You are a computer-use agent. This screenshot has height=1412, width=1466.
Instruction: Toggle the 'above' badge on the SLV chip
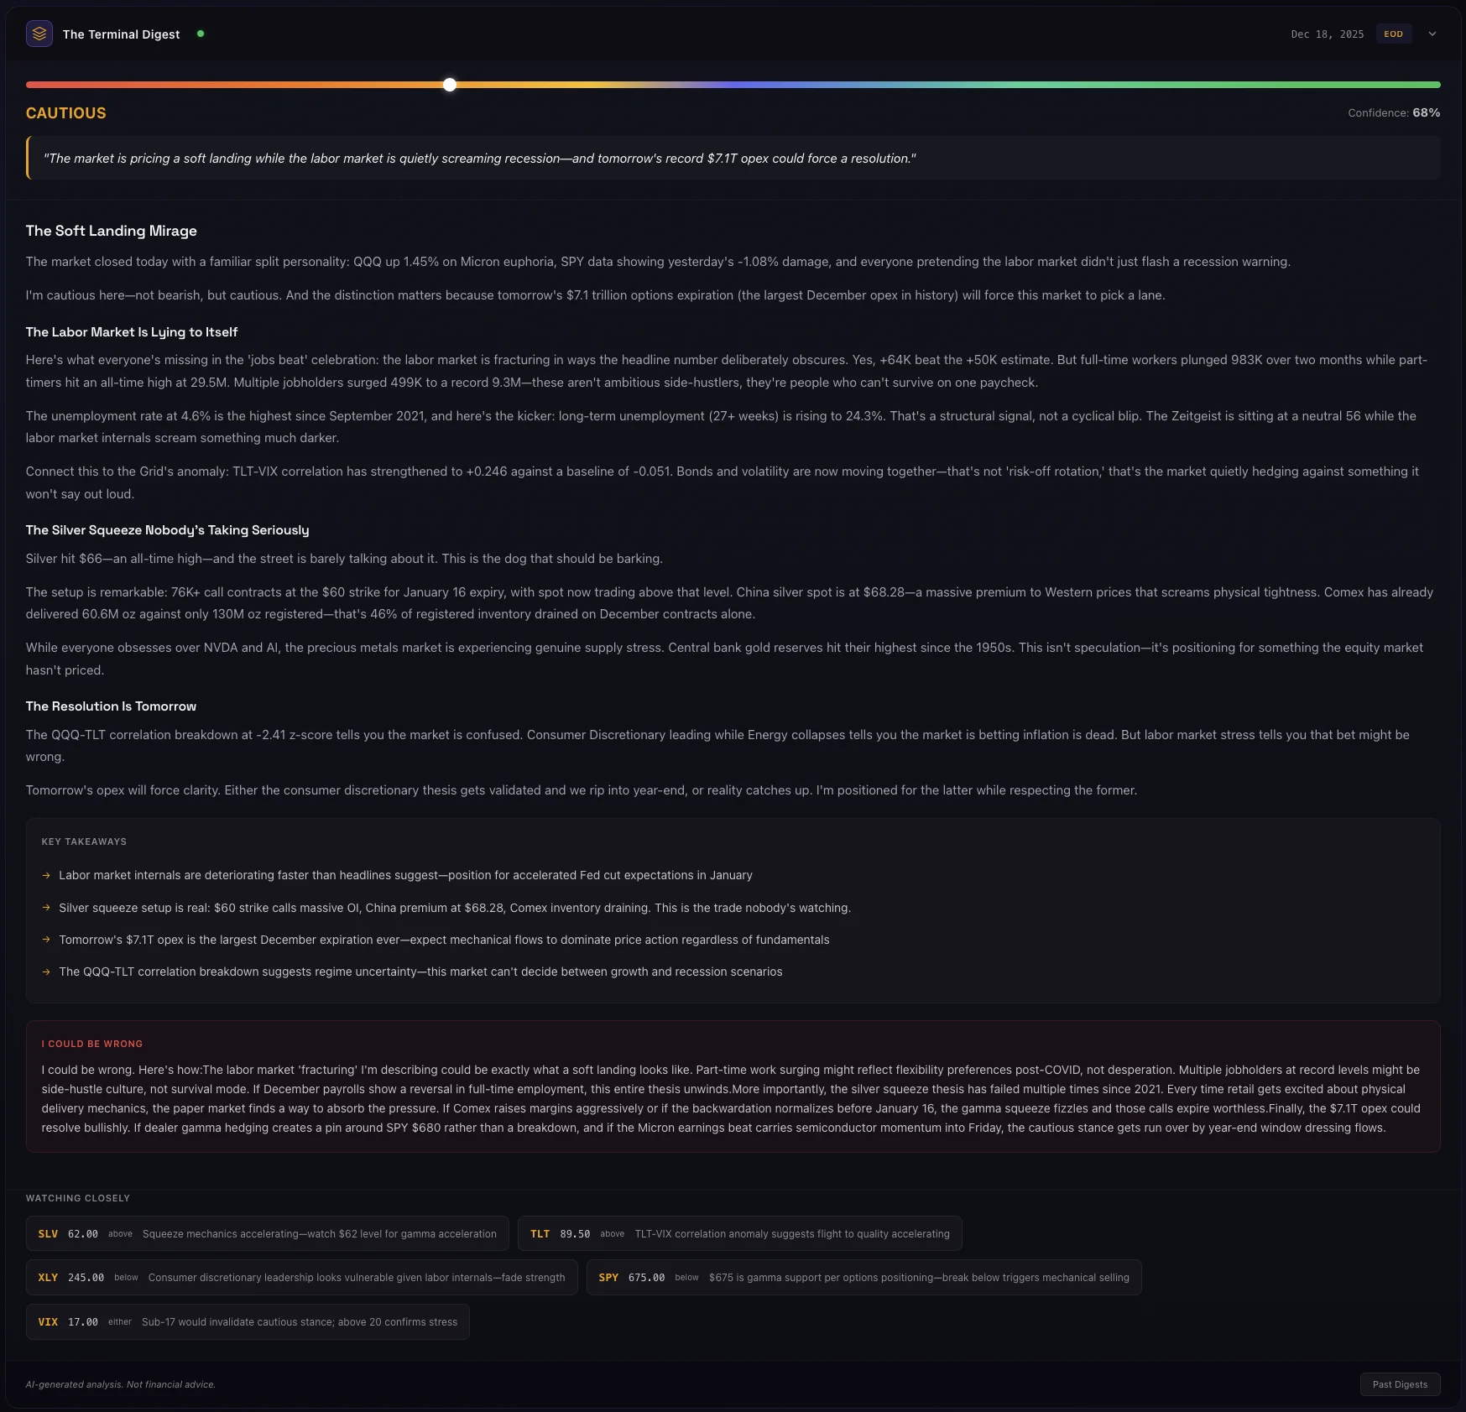[120, 1233]
